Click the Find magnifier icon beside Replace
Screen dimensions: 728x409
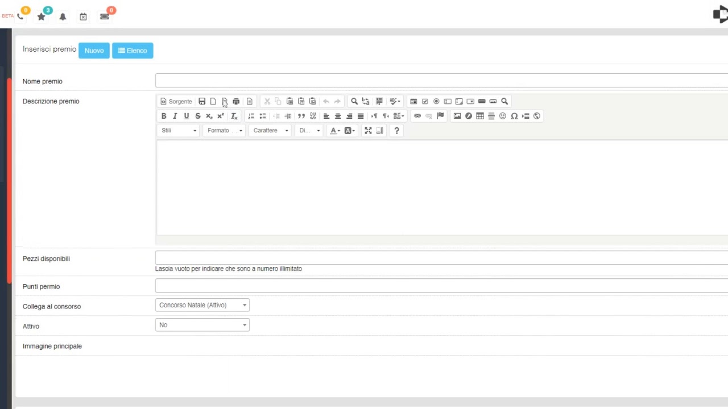[354, 101]
